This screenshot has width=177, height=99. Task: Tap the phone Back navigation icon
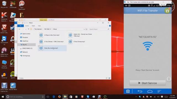pyautogui.click(x=140, y=91)
